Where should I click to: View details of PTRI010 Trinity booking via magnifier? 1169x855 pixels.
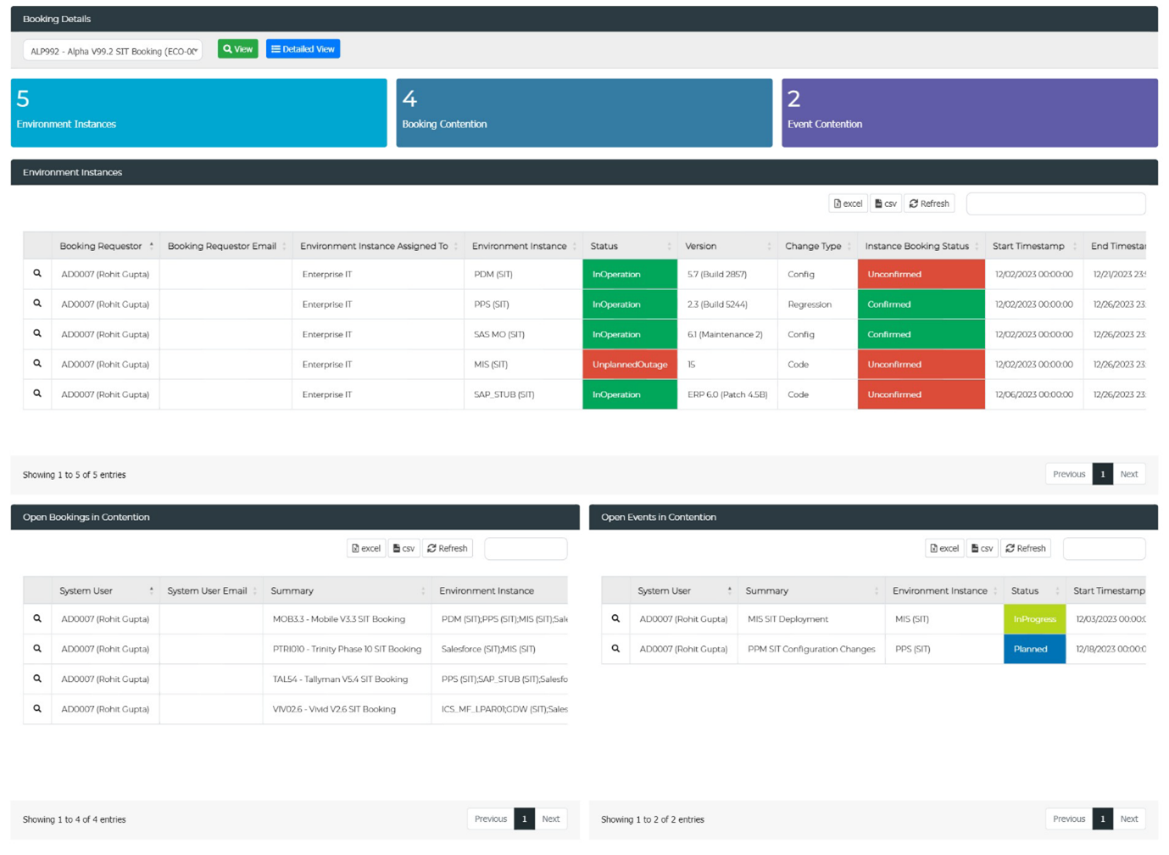pyautogui.click(x=37, y=649)
